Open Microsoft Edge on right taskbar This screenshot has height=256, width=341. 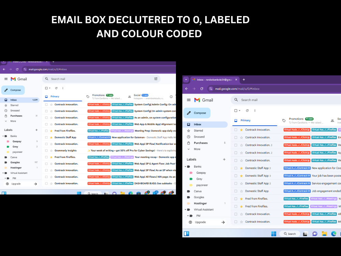point(333,234)
